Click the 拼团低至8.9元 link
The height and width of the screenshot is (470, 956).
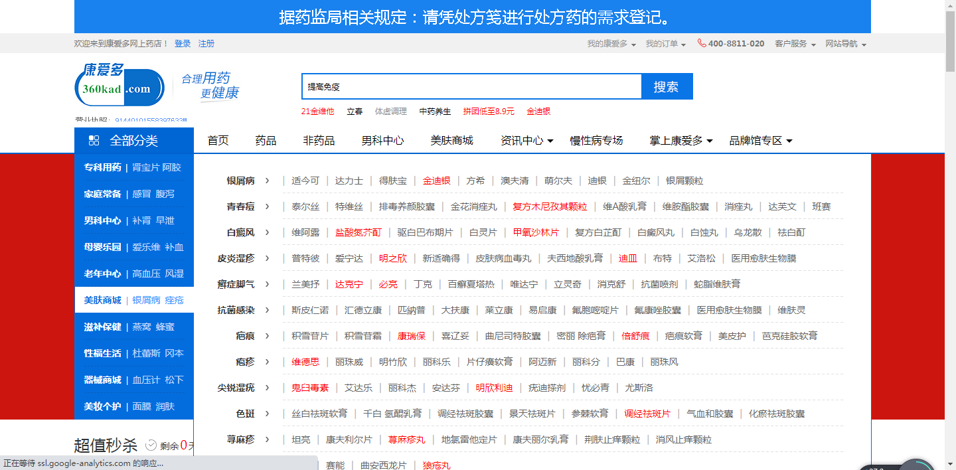(x=489, y=112)
